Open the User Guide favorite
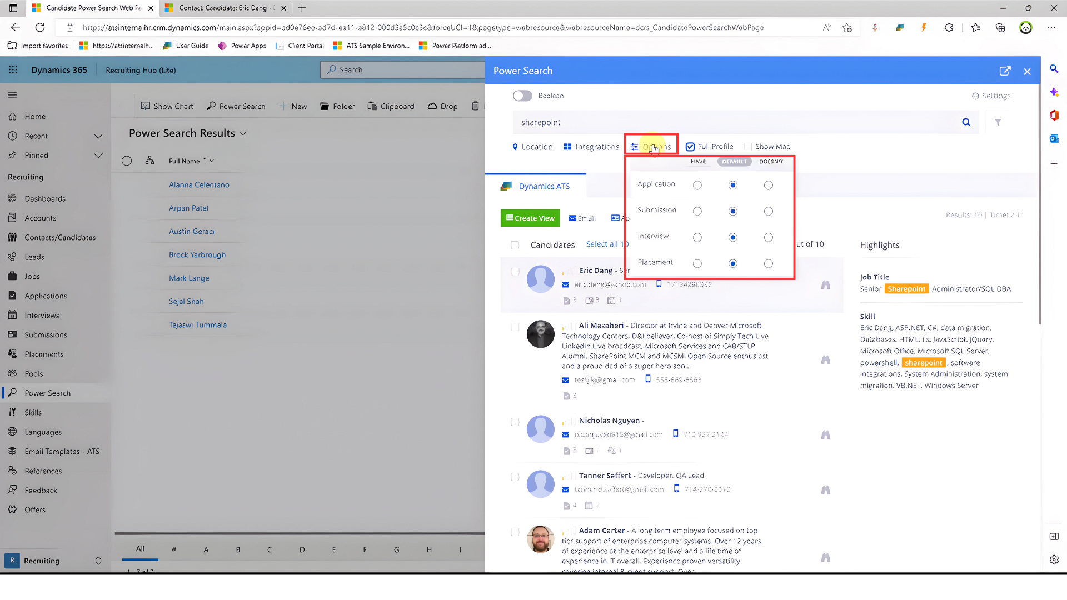 click(186, 46)
